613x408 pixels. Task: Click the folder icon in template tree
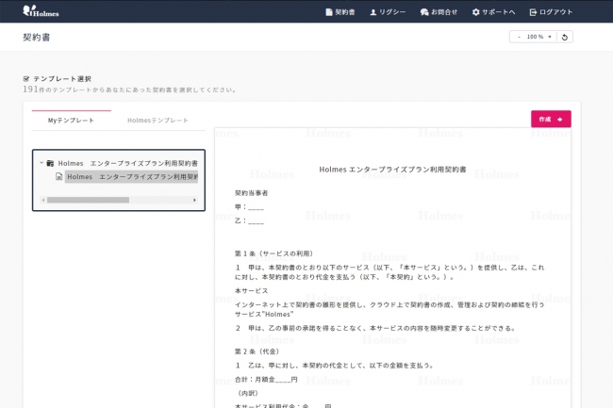[50, 163]
